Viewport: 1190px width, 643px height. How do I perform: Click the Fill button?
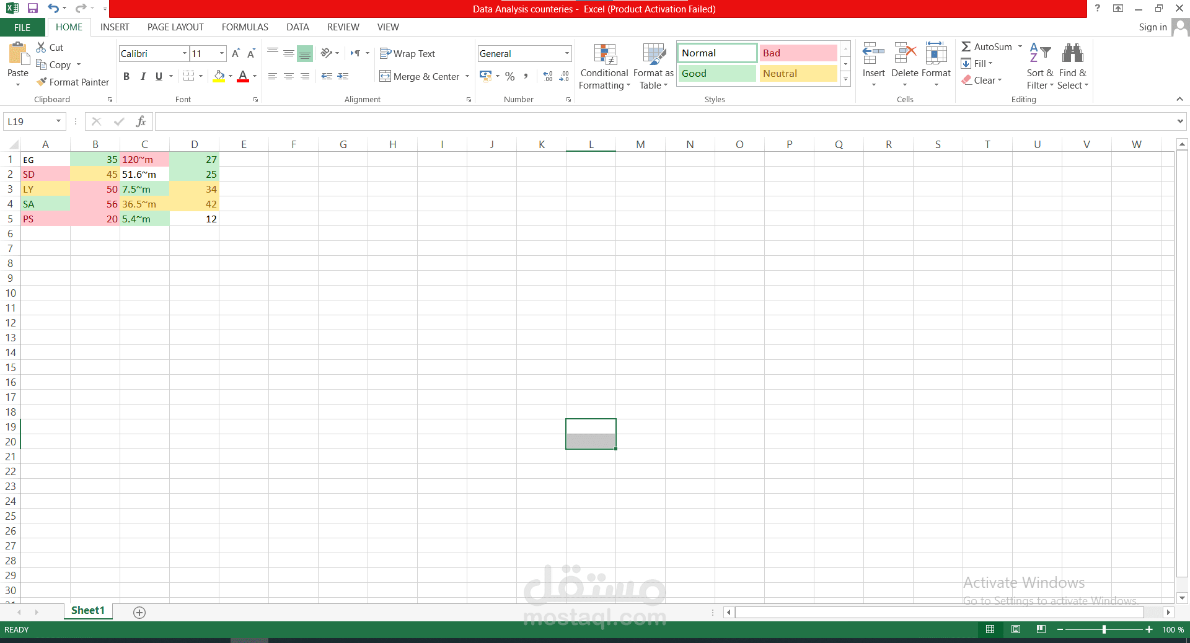coord(977,63)
